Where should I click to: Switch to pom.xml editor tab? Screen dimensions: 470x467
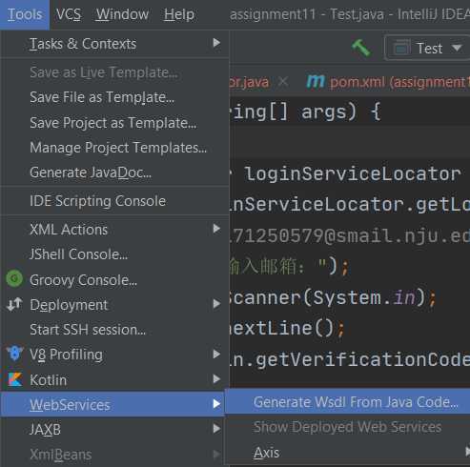[x=387, y=82]
